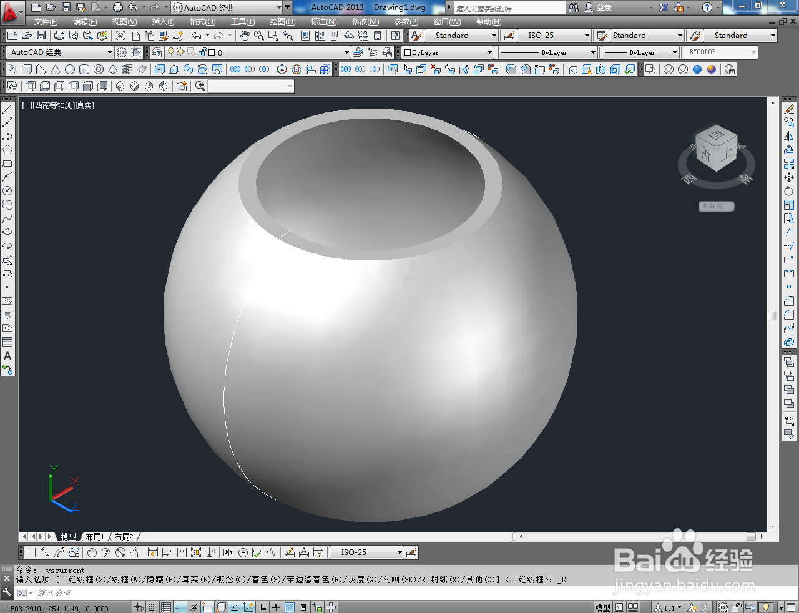Select the Cylinder solid tool

[x=84, y=69]
